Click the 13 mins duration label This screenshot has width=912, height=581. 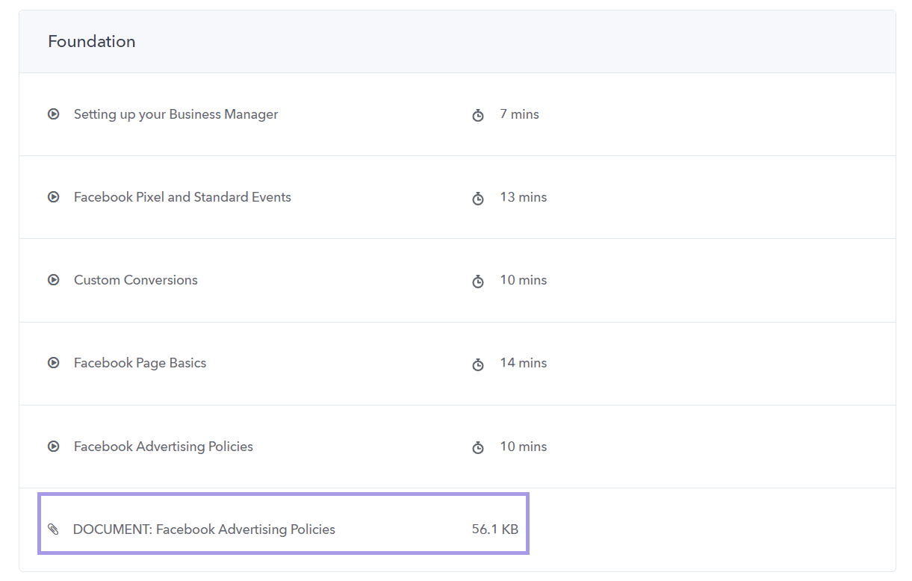(523, 197)
